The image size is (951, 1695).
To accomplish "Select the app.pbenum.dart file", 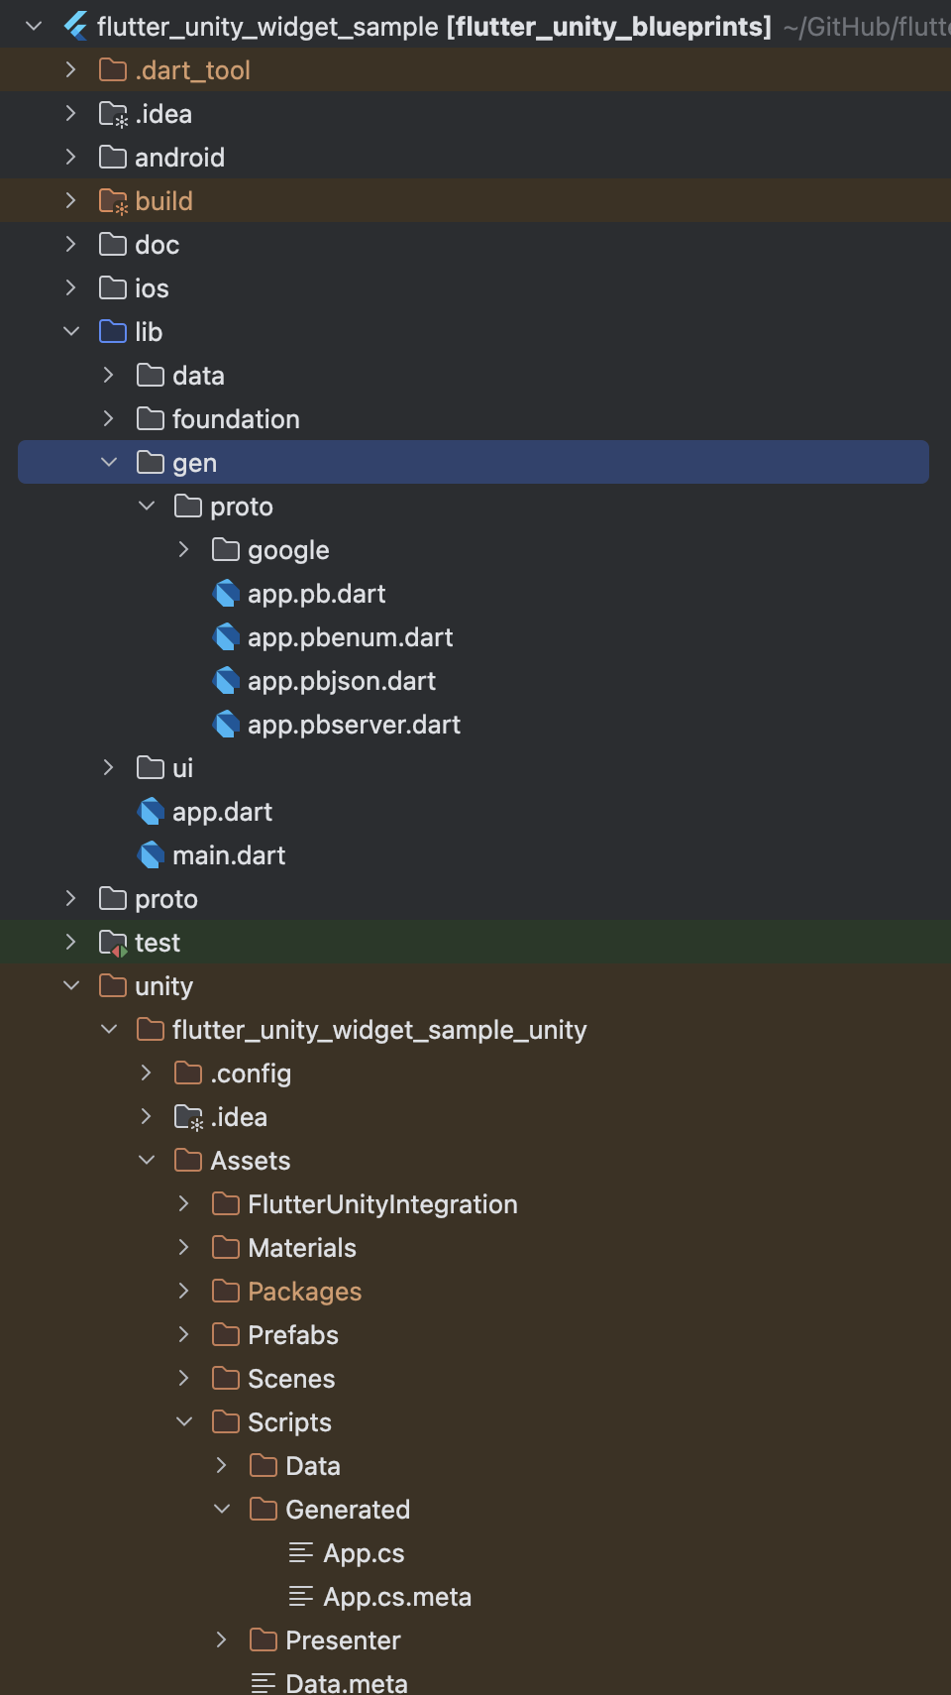I will point(350,637).
